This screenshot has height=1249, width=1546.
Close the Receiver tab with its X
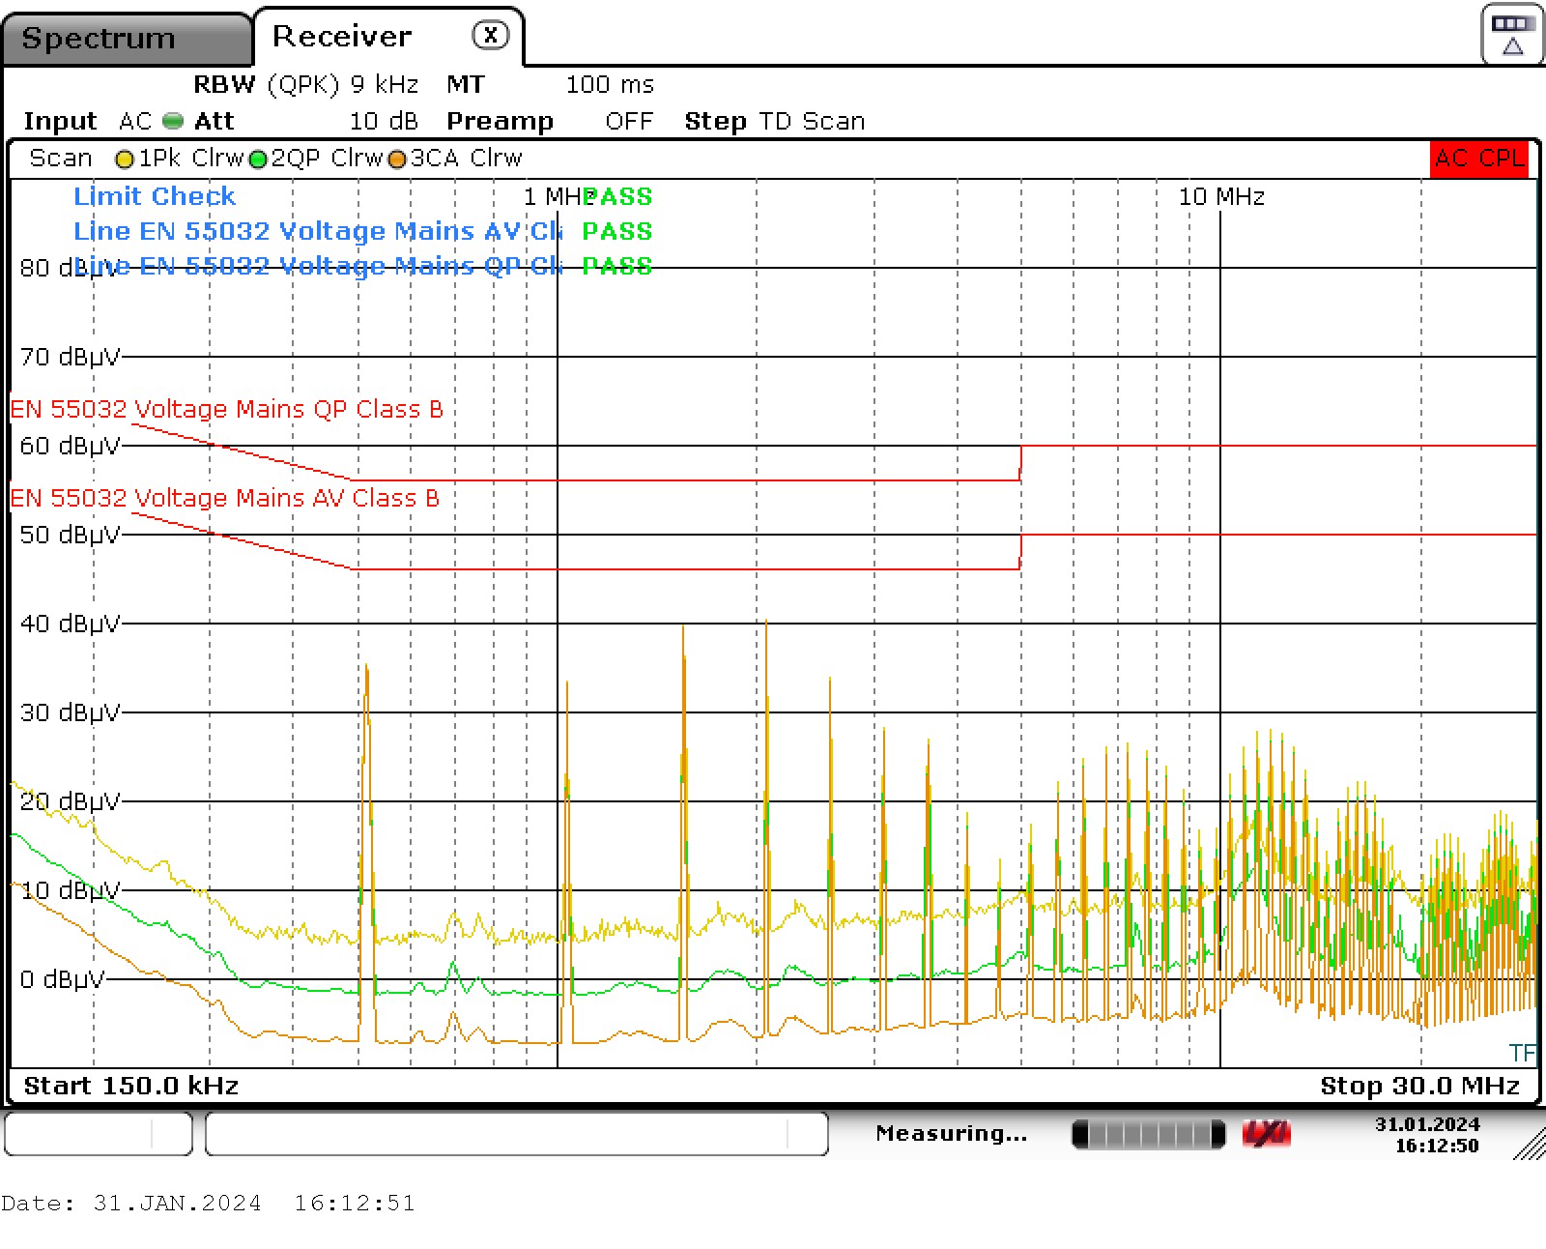(x=490, y=36)
